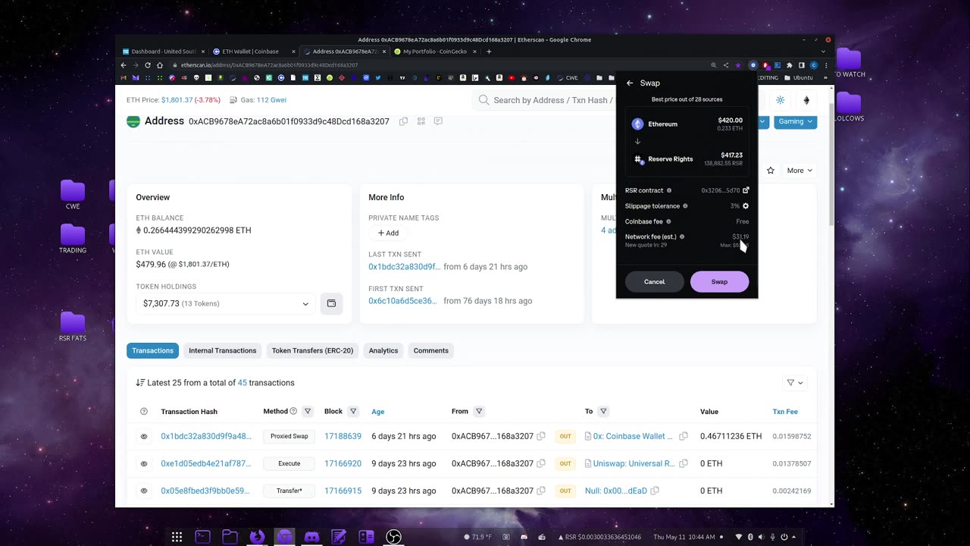Open the token holdings wallet view icon
The image size is (970, 546).
(x=331, y=303)
